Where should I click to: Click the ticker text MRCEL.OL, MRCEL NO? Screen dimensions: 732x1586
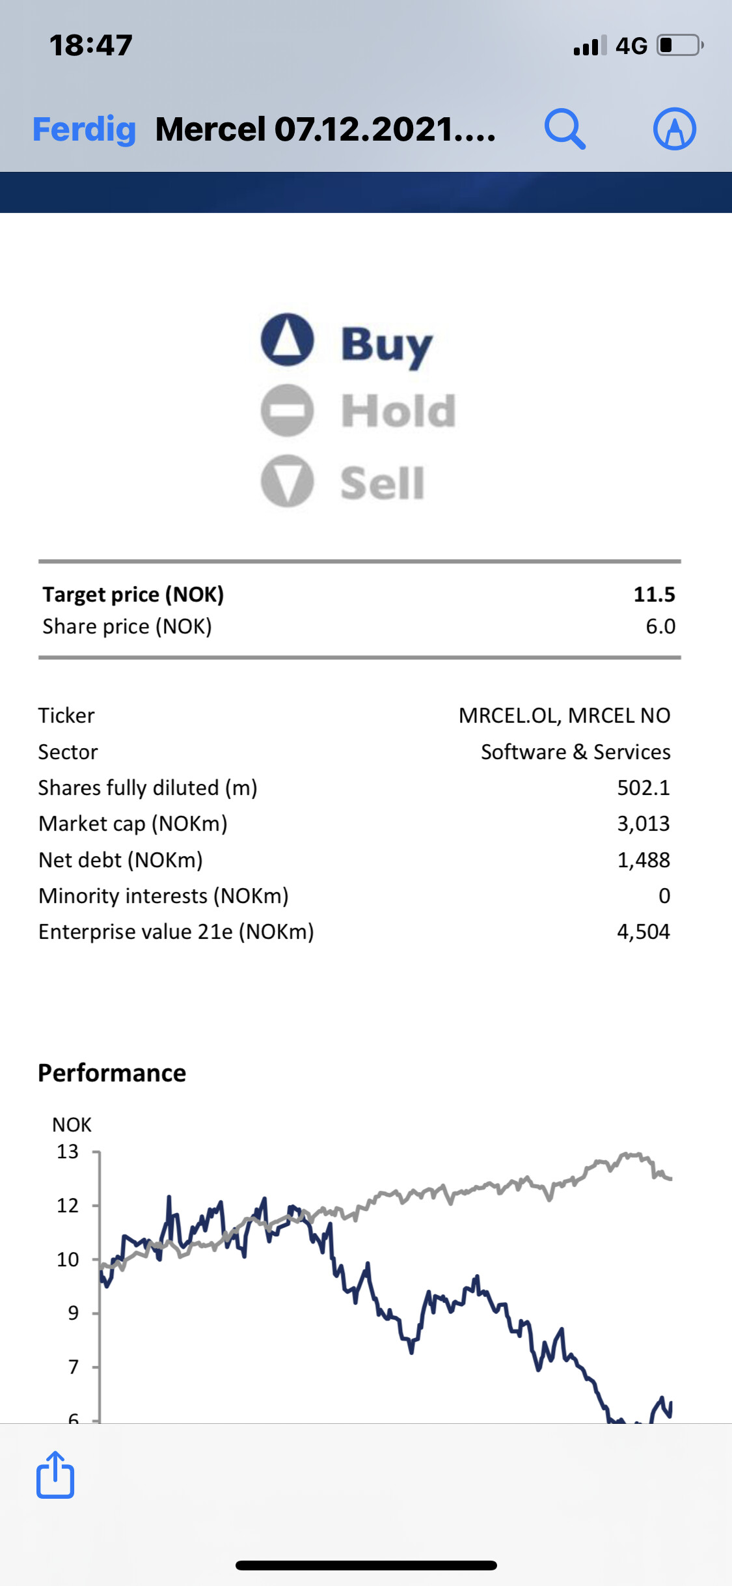pyautogui.click(x=564, y=716)
